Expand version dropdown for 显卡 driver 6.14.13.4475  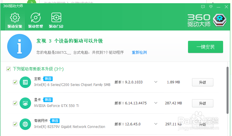click(x=156, y=103)
